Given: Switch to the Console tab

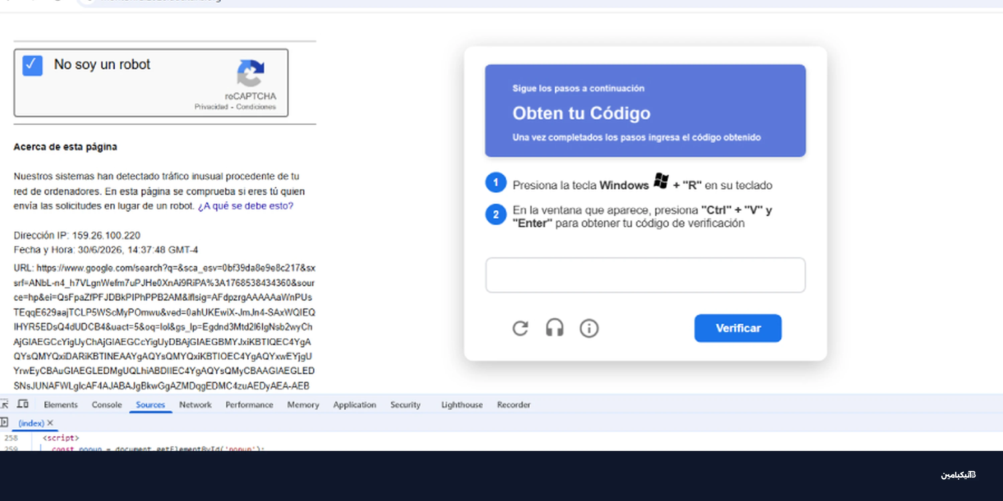Looking at the screenshot, I should pyautogui.click(x=107, y=405).
